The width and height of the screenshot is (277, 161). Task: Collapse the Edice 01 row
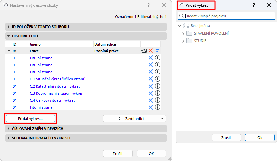[8, 51]
